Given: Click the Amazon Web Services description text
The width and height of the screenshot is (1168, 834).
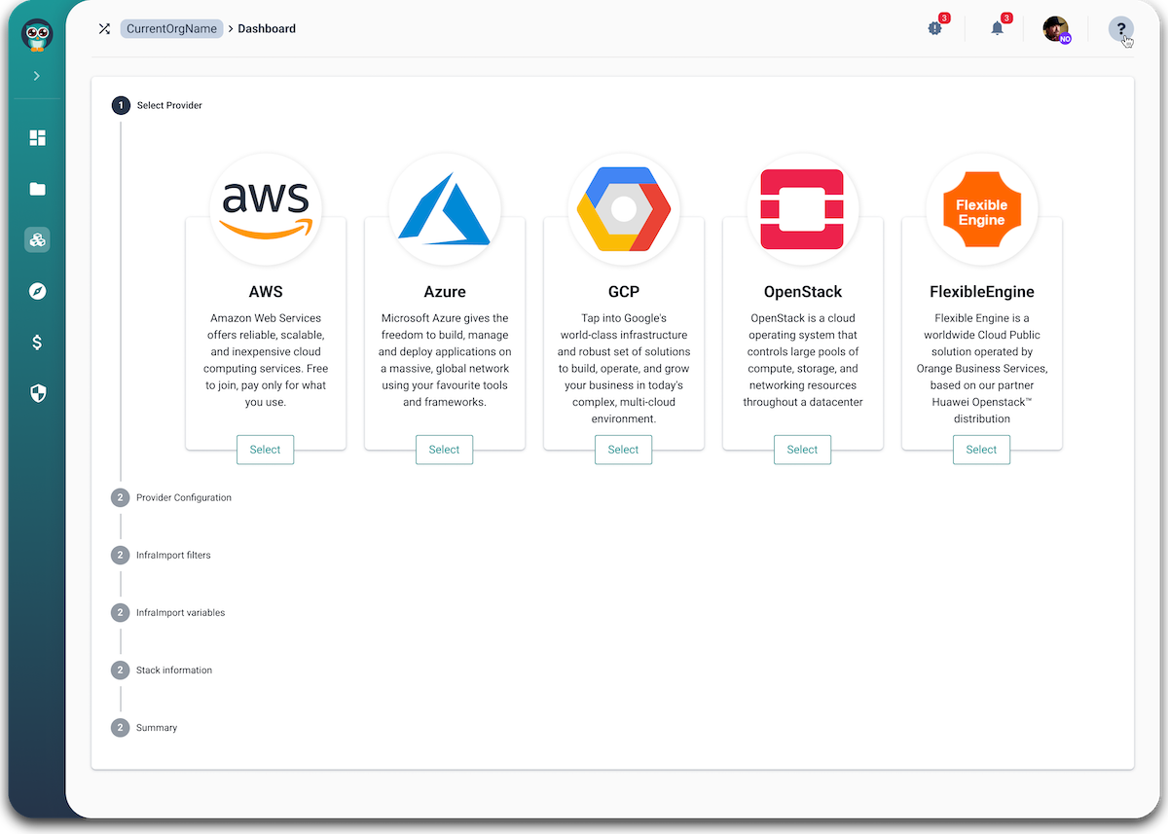Looking at the screenshot, I should (x=266, y=360).
